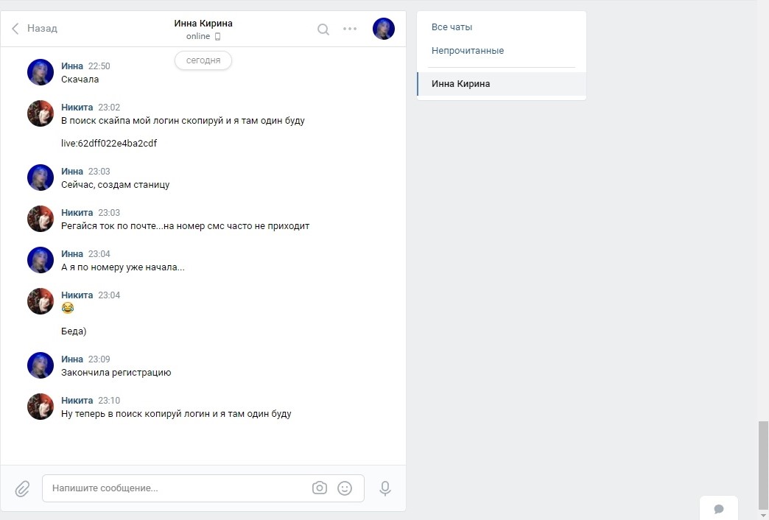This screenshot has width=769, height=520.
Task: Open Никита's name link at 23:02
Action: pos(77,107)
